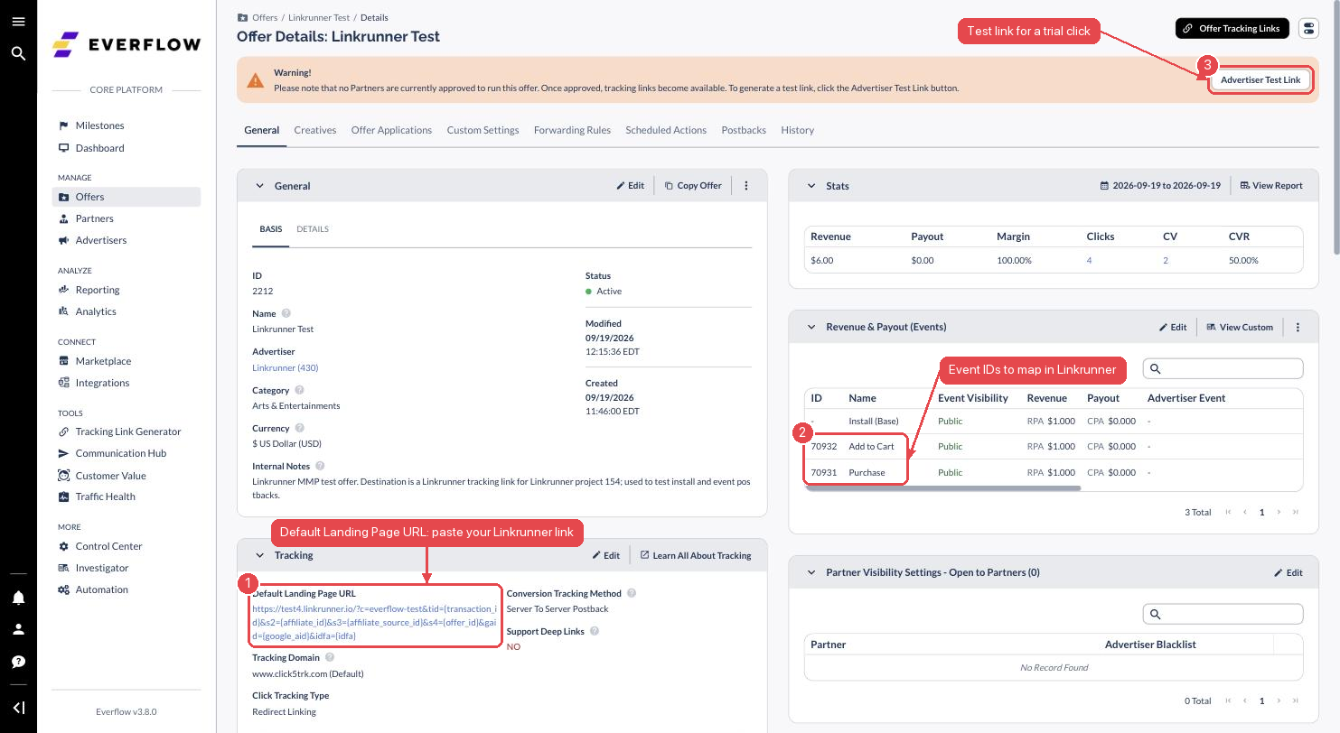Click the Copy Offer button
Viewport: 1340px width, 733px height.
pos(693,186)
